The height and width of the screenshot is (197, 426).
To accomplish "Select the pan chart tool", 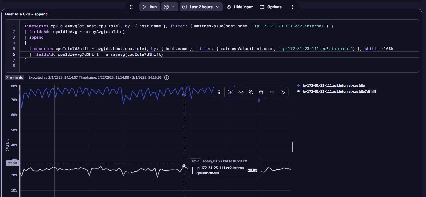I will (241, 92).
